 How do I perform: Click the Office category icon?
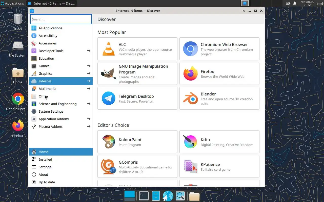click(34, 96)
